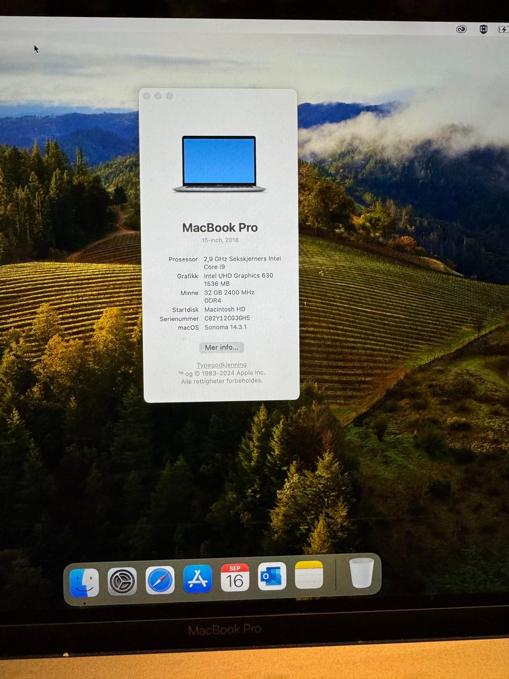The image size is (509, 679).
Task: Click 'Macintosh HD' startup disk value
Action: (225, 309)
